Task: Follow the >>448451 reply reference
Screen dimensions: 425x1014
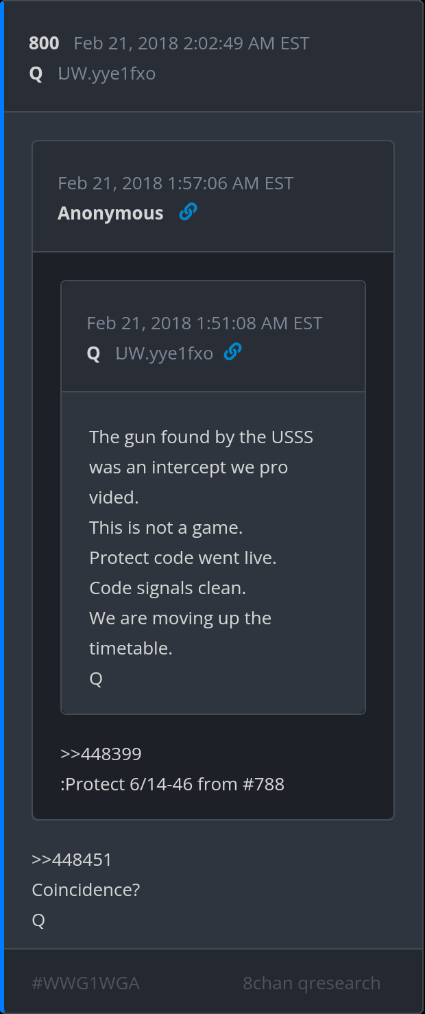Action: pyautogui.click(x=72, y=860)
